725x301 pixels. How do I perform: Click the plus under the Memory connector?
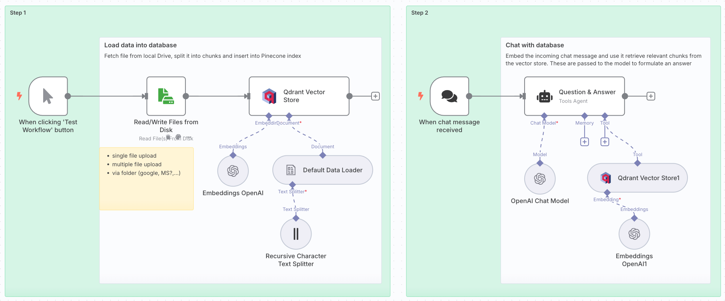[585, 142]
